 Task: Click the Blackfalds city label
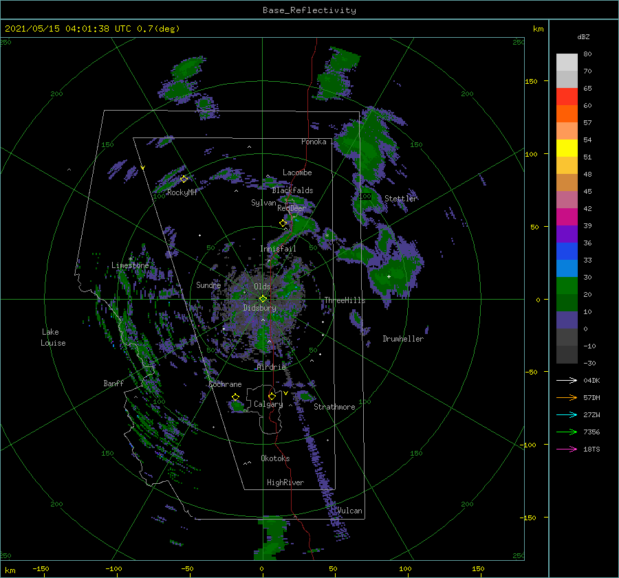pos(292,190)
